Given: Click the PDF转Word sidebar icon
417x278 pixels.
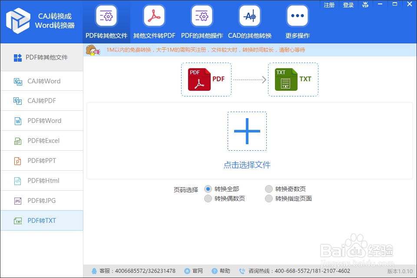Looking at the screenshot, I should pos(18,121).
